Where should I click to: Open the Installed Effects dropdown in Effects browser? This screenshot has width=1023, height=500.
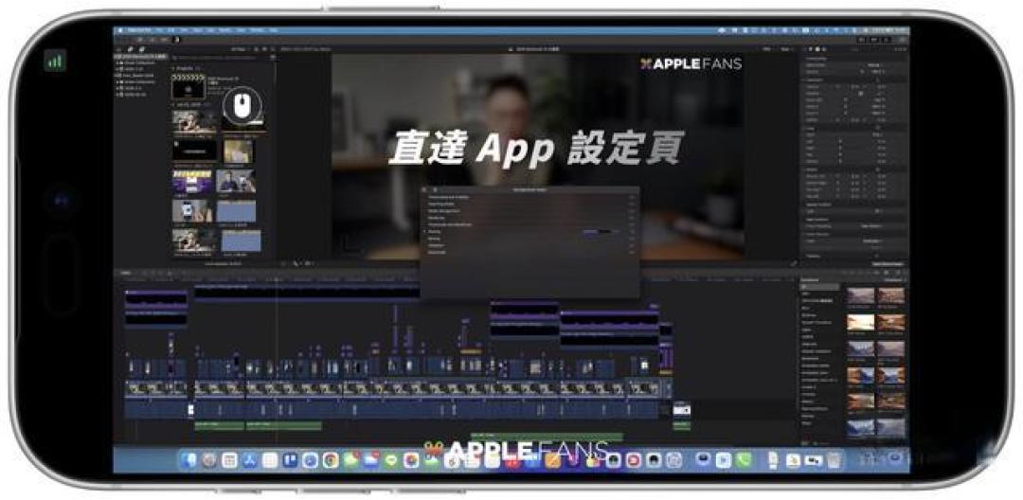point(893,279)
